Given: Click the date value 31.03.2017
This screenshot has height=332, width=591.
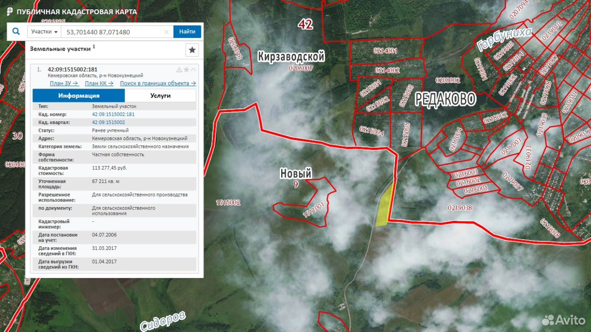Looking at the screenshot, I should [104, 248].
